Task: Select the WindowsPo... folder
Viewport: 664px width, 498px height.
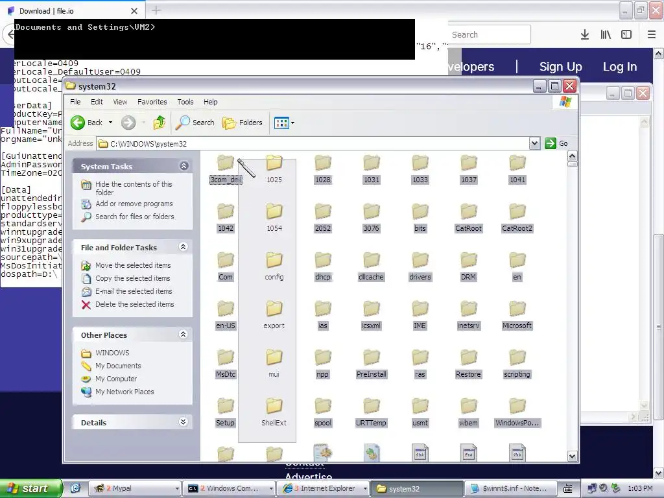Action: coord(517,412)
